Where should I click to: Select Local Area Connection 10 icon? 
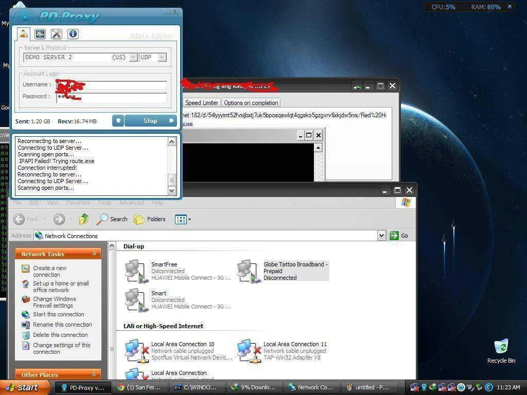[x=136, y=351]
